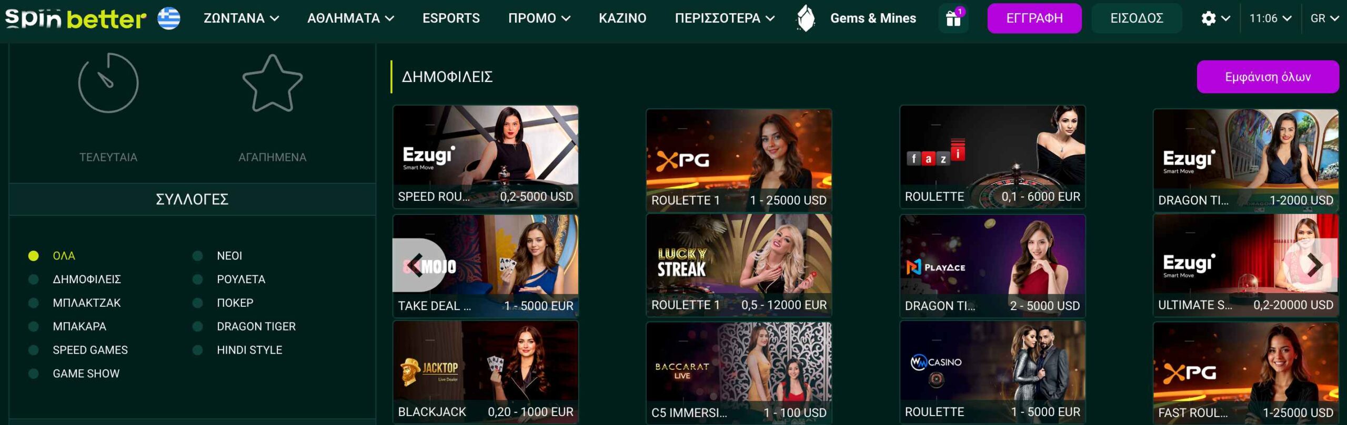Open the Jacktop Blackjack game thumbnail

pos(486,372)
